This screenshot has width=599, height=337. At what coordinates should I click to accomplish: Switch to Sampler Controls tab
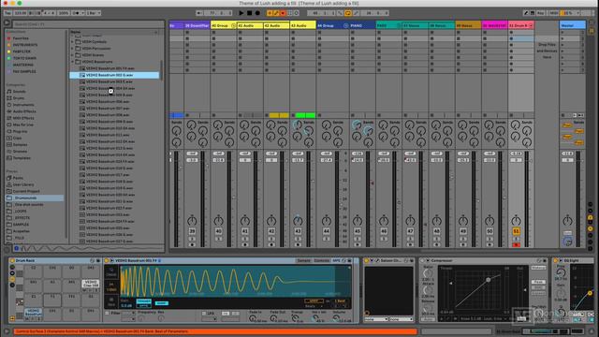pos(321,260)
